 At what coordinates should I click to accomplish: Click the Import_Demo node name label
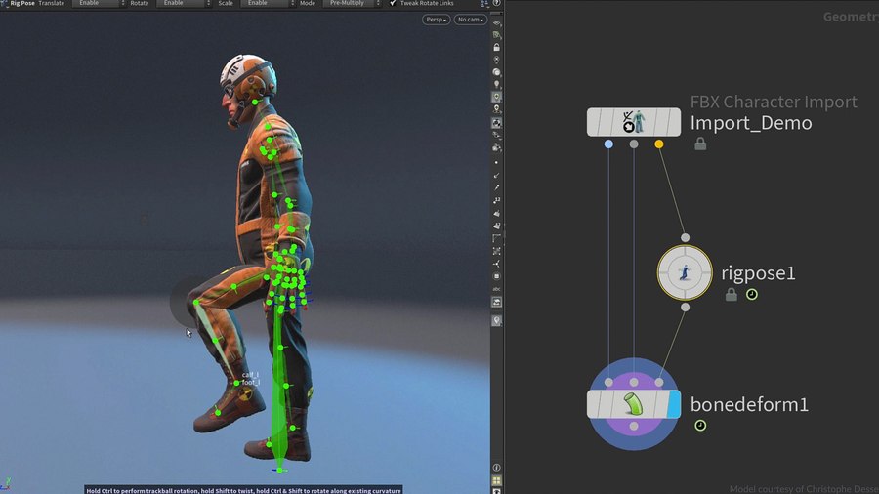[x=750, y=123]
